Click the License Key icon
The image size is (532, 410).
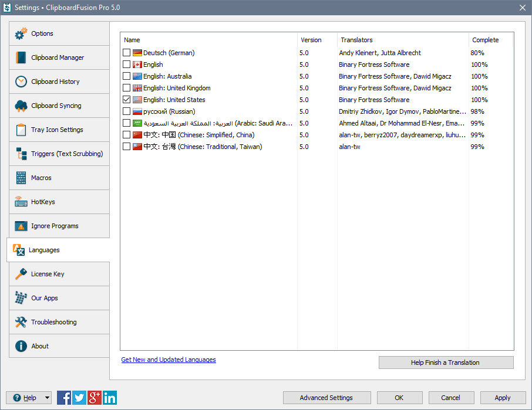click(x=21, y=274)
